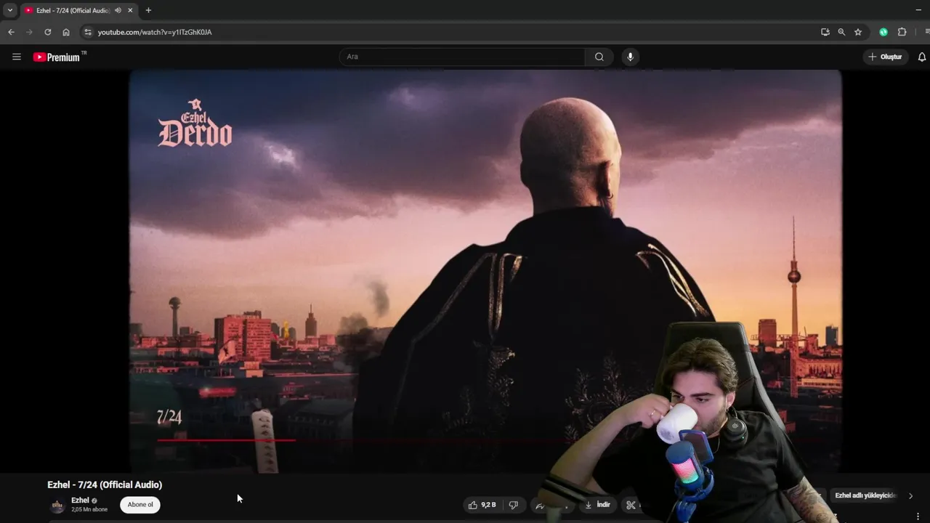Viewport: 930px width, 523px height.
Task: Bookmark this page with the star icon
Action: coord(858,32)
